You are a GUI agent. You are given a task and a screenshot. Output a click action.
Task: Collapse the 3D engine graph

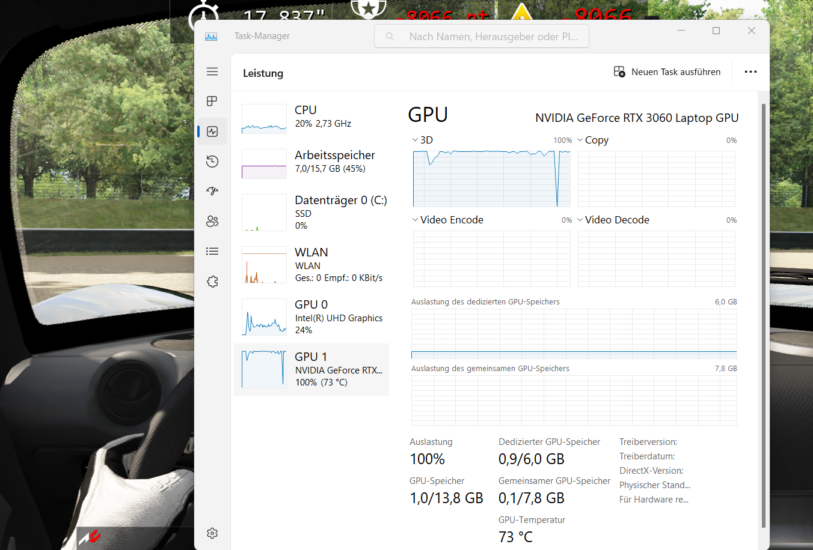coord(414,139)
